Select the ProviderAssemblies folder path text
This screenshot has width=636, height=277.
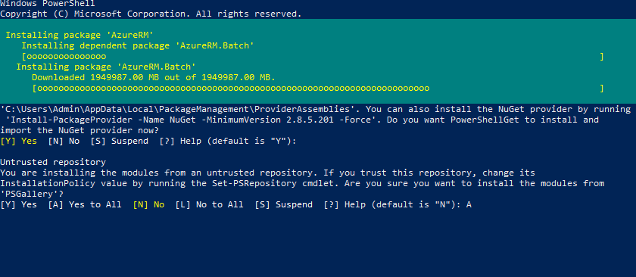click(180, 109)
